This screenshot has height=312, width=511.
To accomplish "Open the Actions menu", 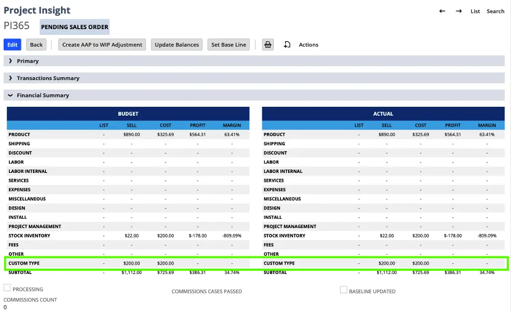I will tap(308, 45).
